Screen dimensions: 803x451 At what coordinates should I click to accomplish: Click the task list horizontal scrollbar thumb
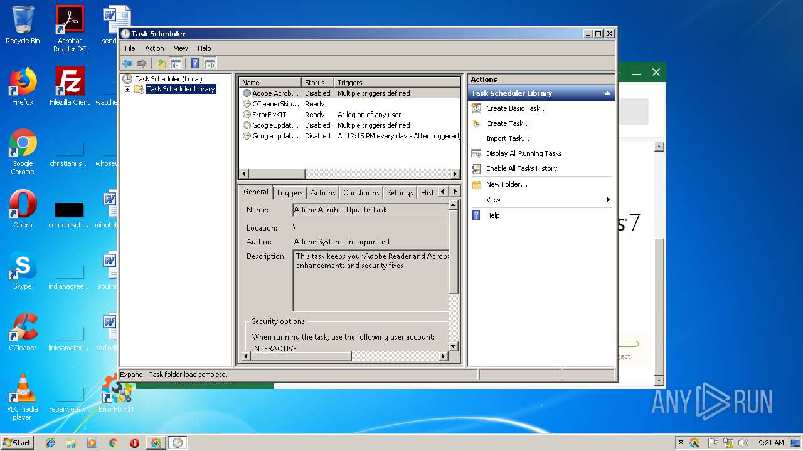pos(277,174)
